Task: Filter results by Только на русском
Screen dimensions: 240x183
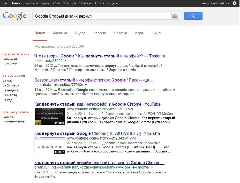Action: click(x=10, y=61)
